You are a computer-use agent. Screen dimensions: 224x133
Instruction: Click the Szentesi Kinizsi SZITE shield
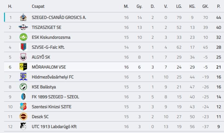23,106
